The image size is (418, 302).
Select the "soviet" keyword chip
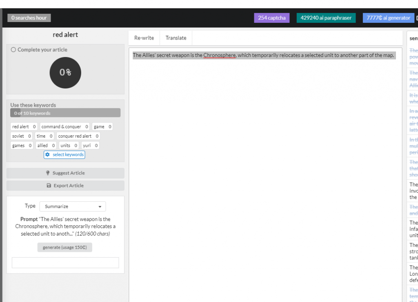coord(21,136)
